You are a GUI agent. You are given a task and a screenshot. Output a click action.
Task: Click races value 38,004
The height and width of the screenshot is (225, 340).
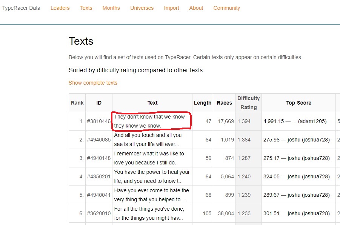click(x=226, y=213)
